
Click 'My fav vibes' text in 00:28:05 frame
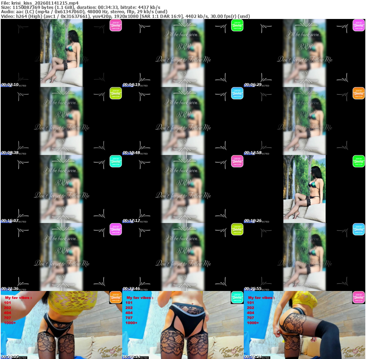(x=19, y=298)
